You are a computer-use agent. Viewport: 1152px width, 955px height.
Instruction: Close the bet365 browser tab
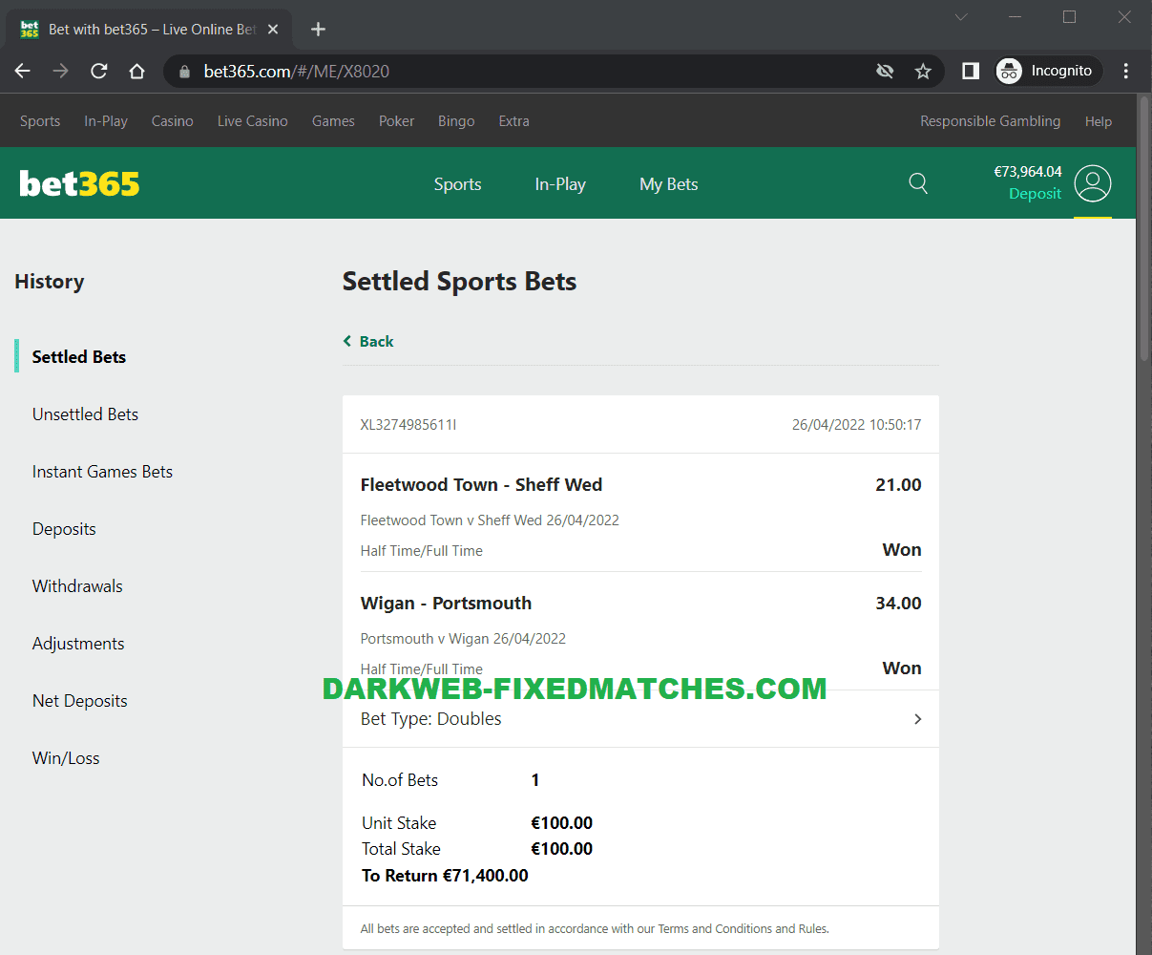point(273,29)
